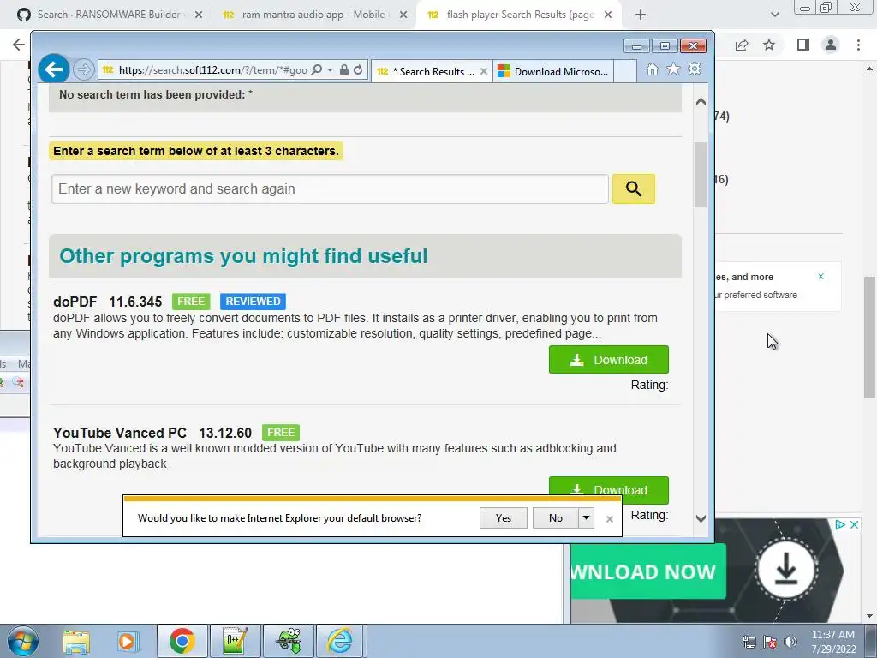Switch to Internet Explorer taskbar icon
877x658 pixels.
tap(341, 641)
